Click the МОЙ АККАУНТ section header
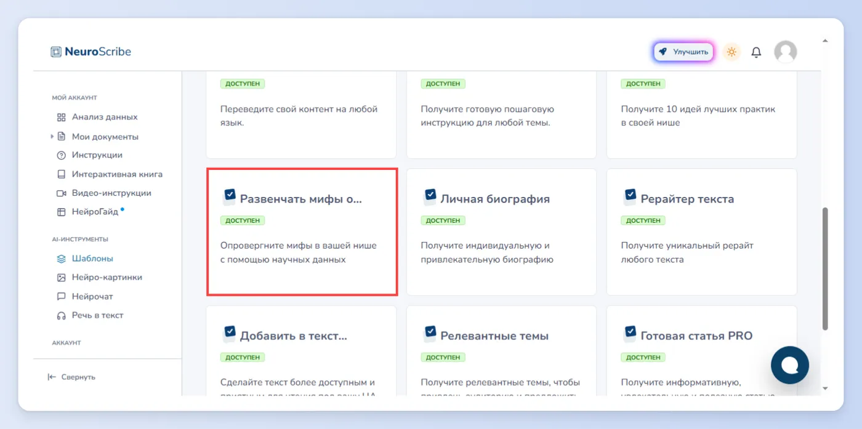This screenshot has width=862, height=429. point(75,98)
